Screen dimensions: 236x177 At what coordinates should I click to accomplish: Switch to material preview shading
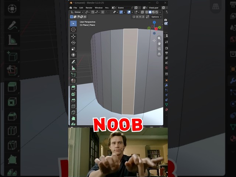click(153, 12)
